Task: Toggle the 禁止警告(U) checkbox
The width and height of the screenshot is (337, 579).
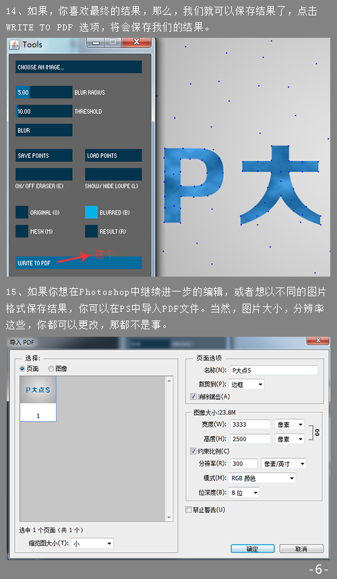Action: pos(189,509)
